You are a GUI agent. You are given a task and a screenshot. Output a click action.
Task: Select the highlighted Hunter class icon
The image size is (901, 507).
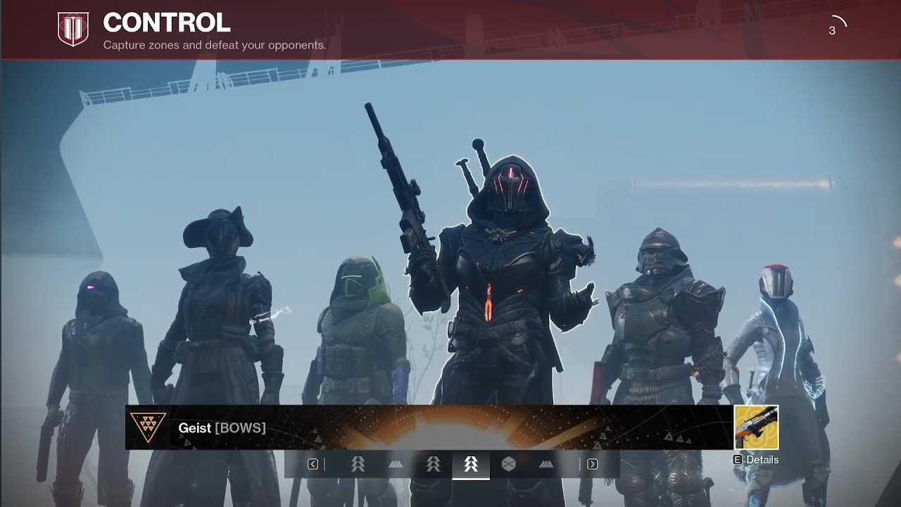[x=471, y=464]
